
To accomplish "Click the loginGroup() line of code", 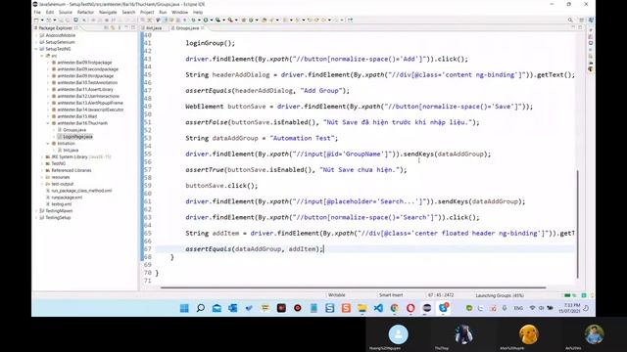I will pyautogui.click(x=210, y=43).
